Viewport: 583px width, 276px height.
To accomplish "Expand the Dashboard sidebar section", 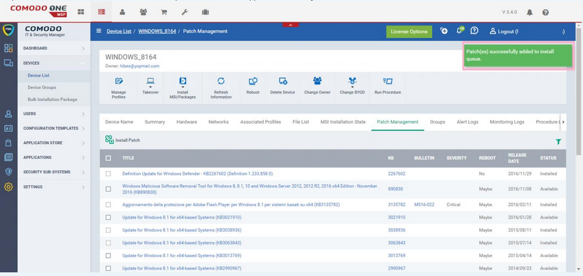I will pos(53,49).
